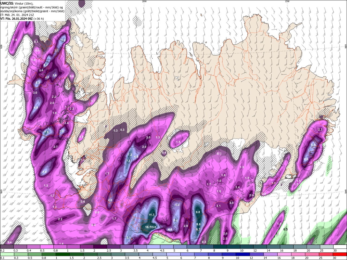Click the pale grey 25–30 snow legend swatch

327,247
